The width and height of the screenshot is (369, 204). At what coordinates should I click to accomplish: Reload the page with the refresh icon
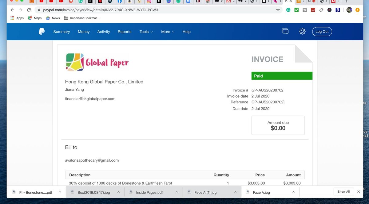[x=29, y=10]
